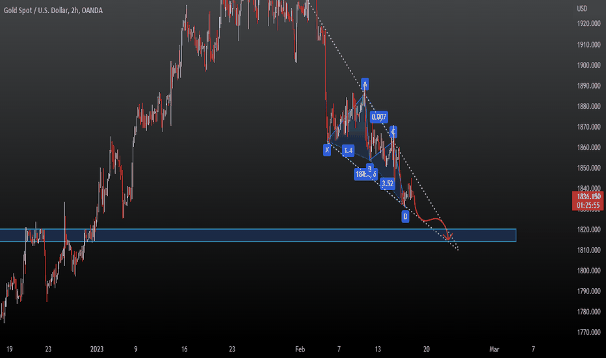Select the current price tag 1836.150
The height and width of the screenshot is (358, 606).
pos(588,197)
